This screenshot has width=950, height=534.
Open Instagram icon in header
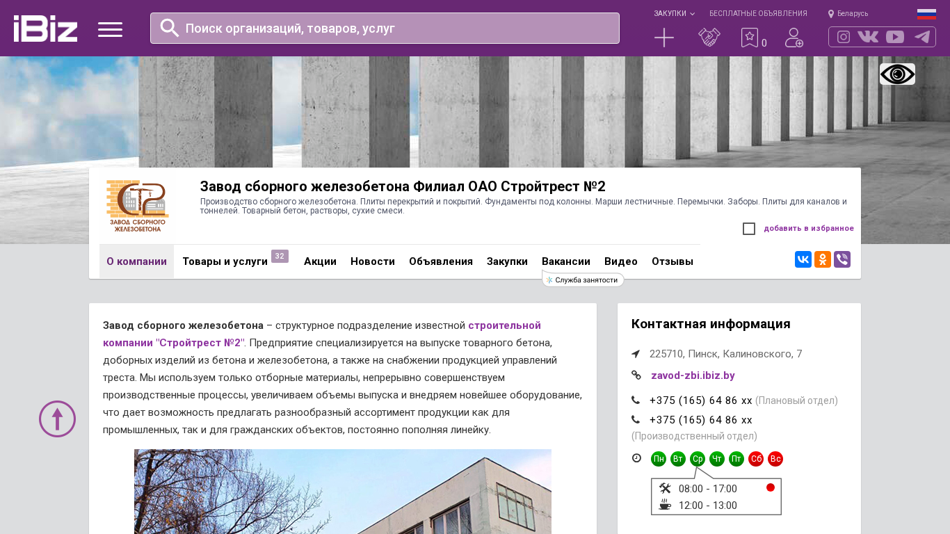point(844,37)
